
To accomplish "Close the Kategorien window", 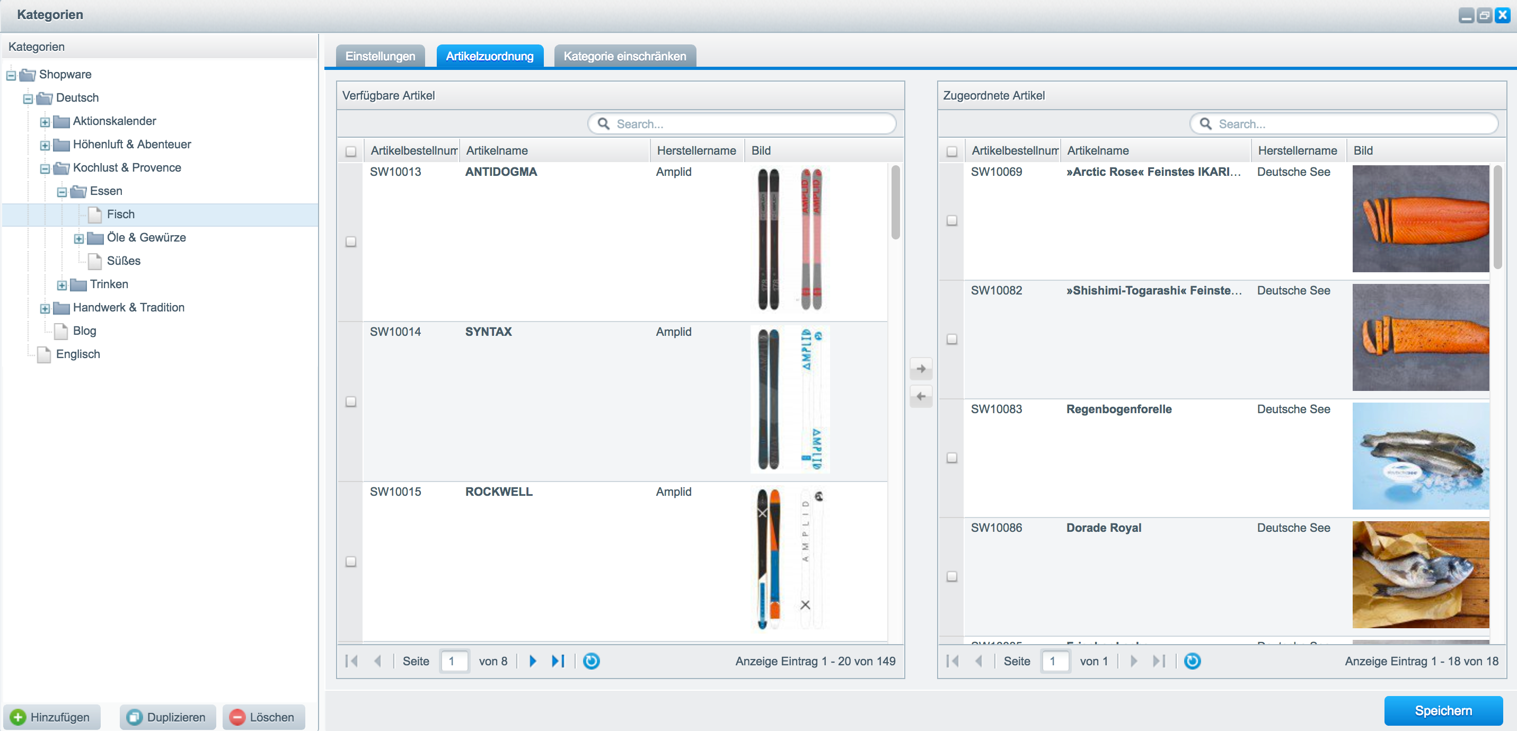I will 1503,15.
